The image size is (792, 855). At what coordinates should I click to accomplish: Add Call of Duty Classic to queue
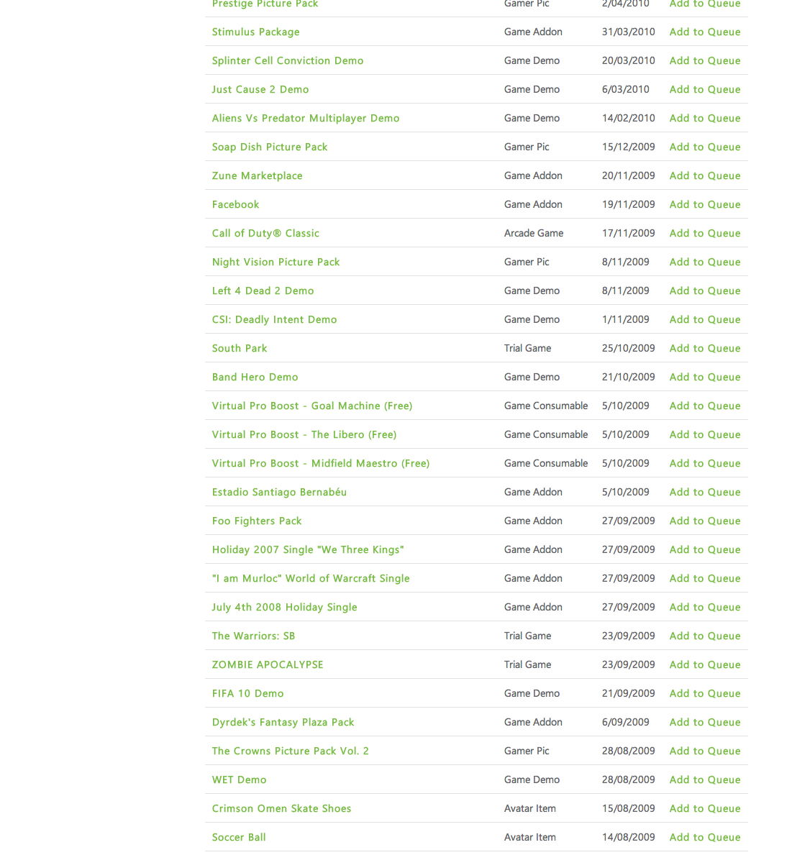click(x=705, y=234)
